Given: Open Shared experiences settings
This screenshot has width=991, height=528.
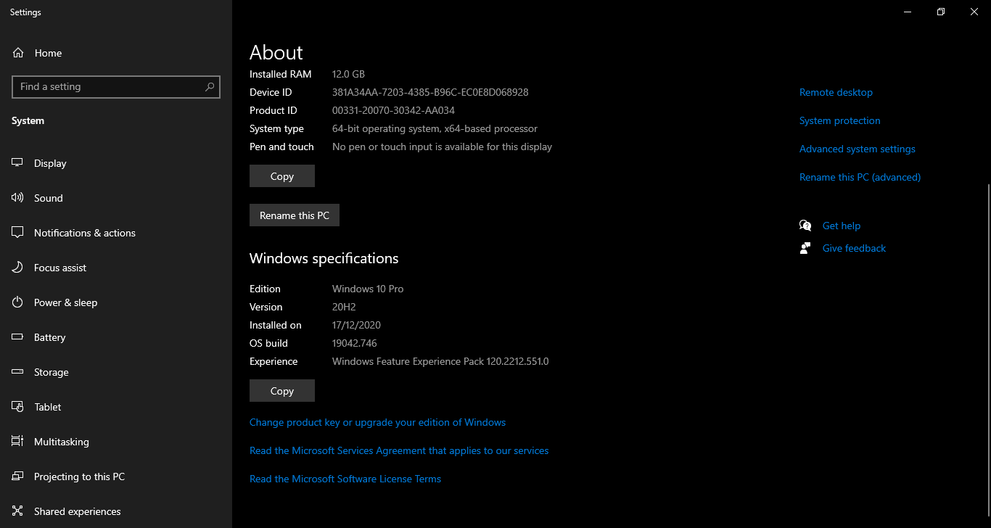Looking at the screenshot, I should (x=116, y=511).
